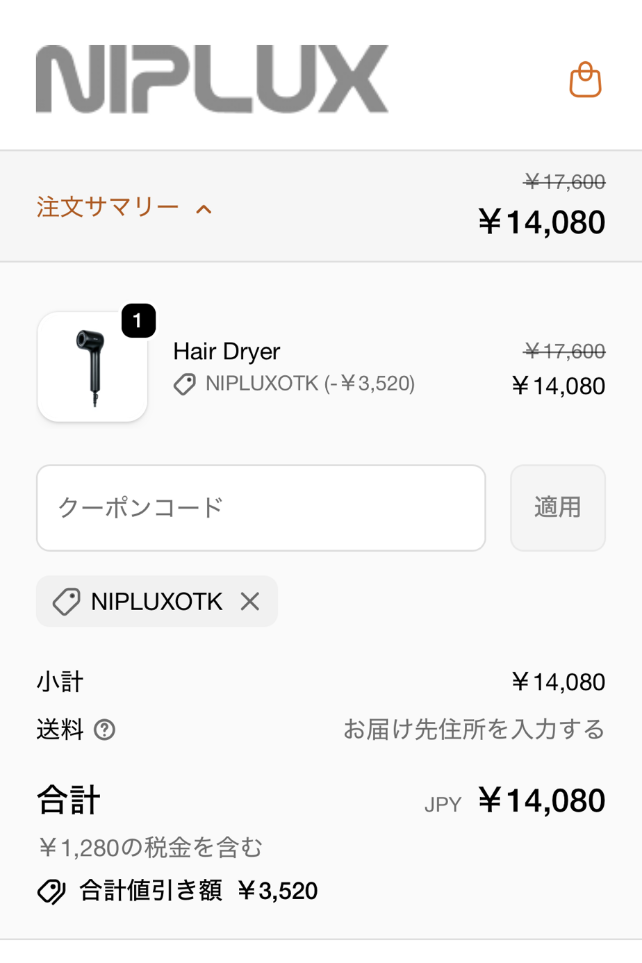Viewport: 642px width, 963px height.
Task: Click the Hair Dryer product thumbnail
Action: tap(92, 367)
